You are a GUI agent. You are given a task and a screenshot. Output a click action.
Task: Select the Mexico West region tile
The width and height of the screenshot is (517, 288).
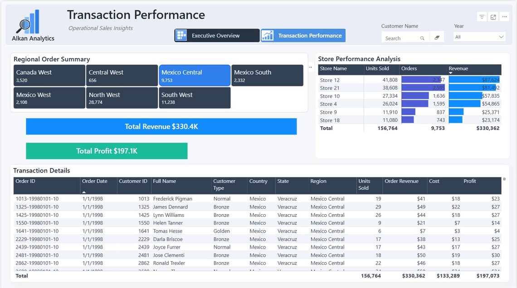pos(49,98)
